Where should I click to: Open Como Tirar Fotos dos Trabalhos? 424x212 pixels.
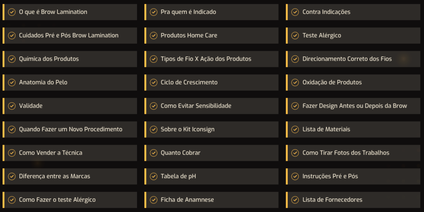[x=353, y=153]
